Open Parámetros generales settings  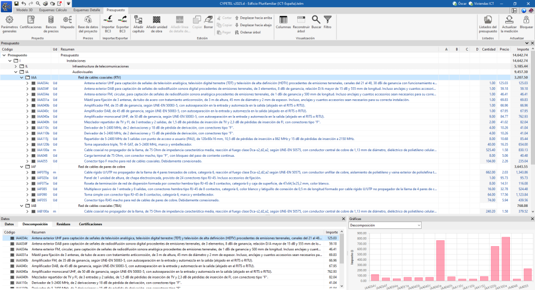coord(9,24)
